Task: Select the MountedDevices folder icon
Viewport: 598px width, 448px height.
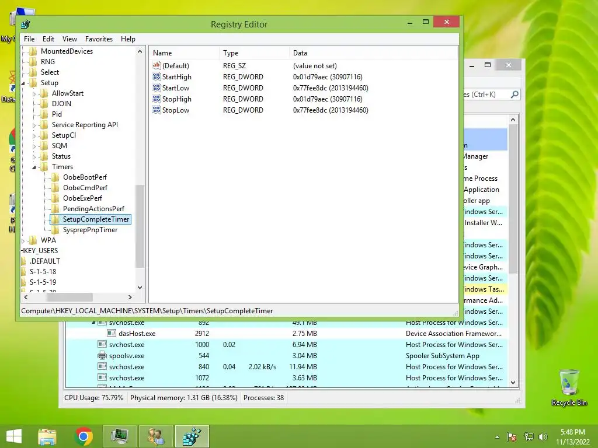Action: (x=33, y=51)
